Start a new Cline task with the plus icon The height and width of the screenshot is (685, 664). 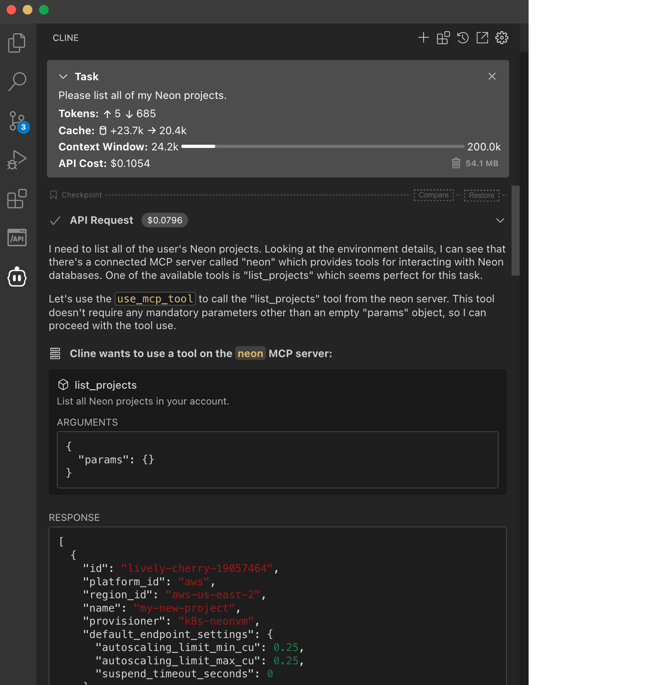[423, 38]
